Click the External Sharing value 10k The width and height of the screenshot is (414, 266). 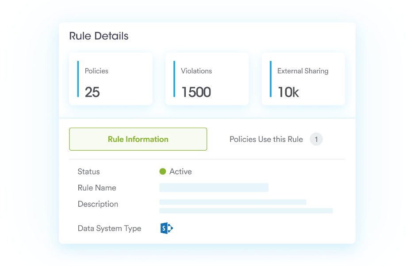point(287,92)
